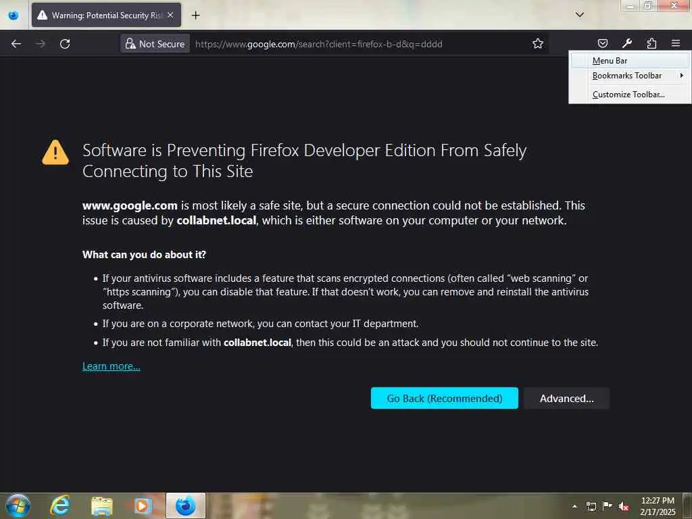Open developer tools wrench icon

(x=626, y=43)
